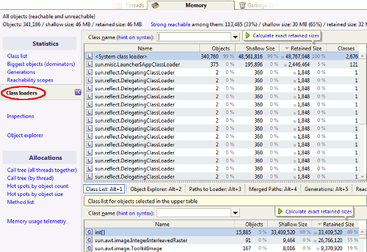Click the Statistics section header
367x252 pixels.
coord(40,43)
